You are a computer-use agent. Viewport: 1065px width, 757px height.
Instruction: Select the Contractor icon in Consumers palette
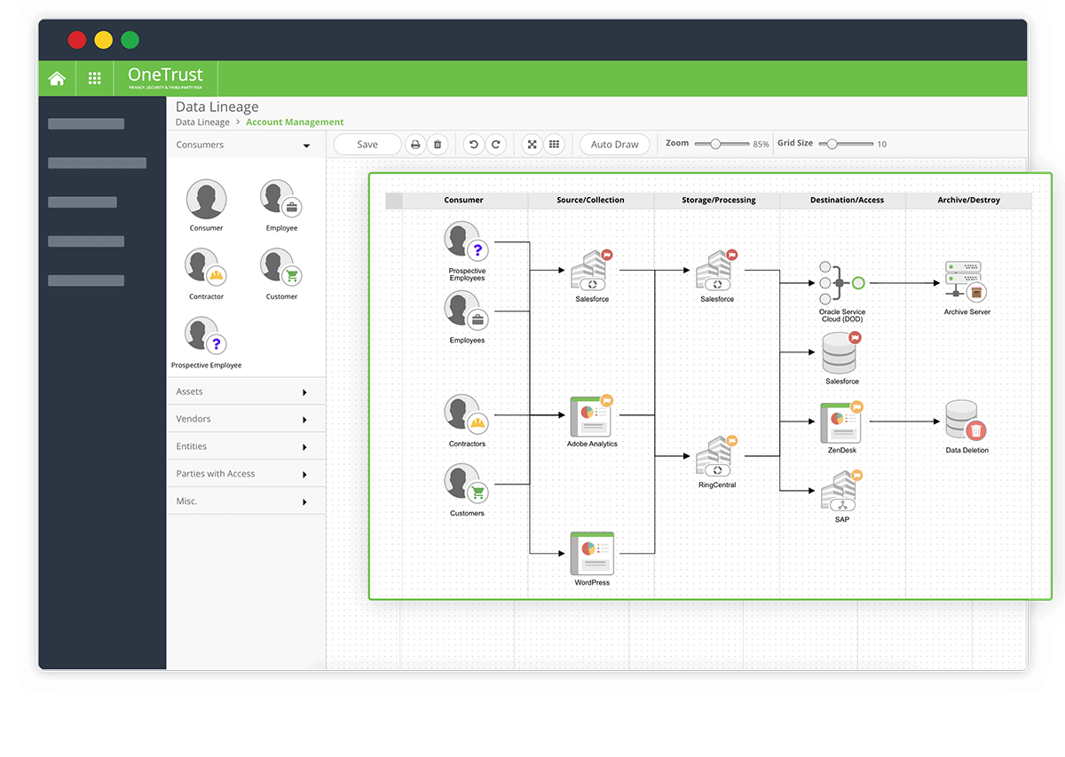[206, 267]
